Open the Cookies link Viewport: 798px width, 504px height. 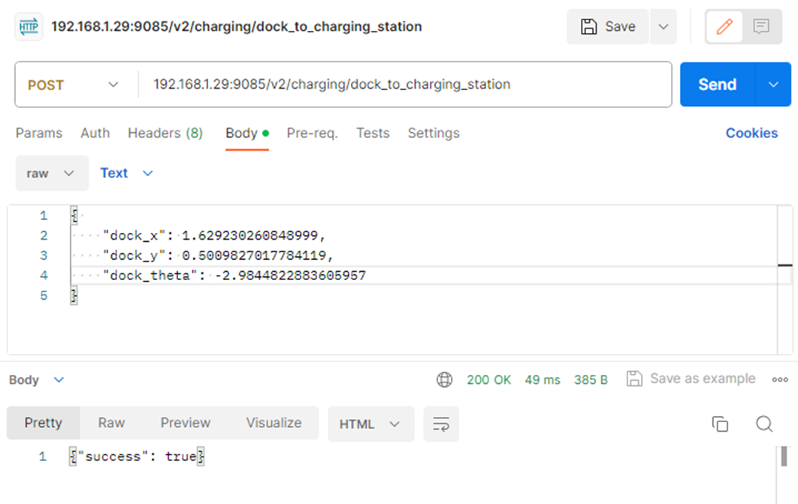click(751, 133)
